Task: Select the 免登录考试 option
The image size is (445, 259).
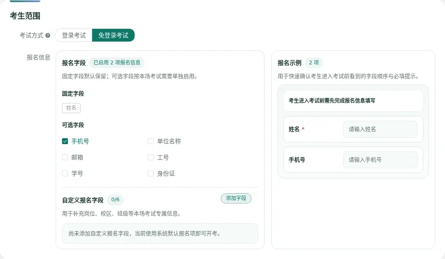Action: [113, 36]
